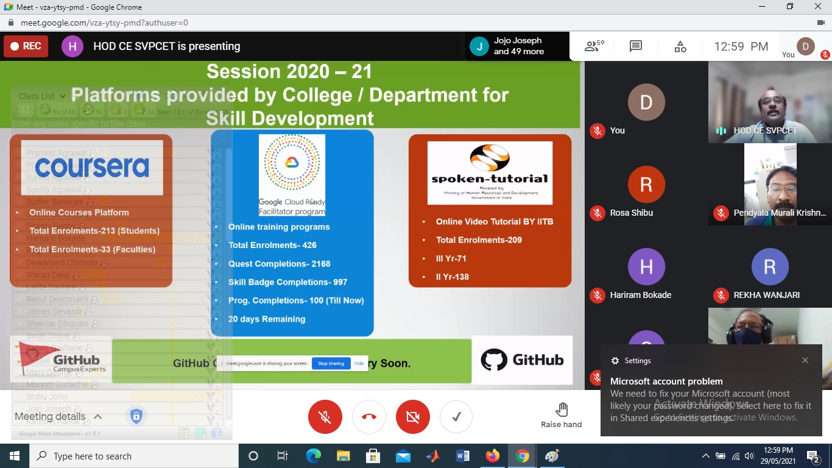This screenshot has height=468, width=832.
Task: Toggle the microphone mute button
Action: (325, 417)
